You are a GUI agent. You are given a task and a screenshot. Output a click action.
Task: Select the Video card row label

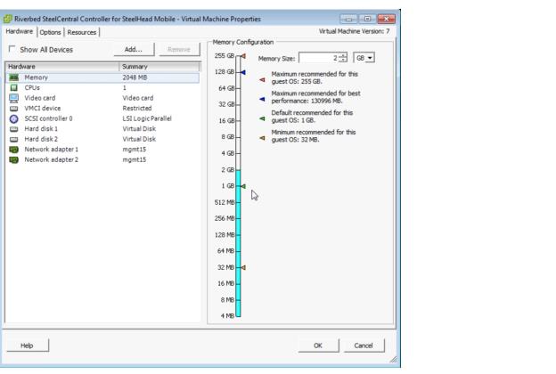coord(40,98)
